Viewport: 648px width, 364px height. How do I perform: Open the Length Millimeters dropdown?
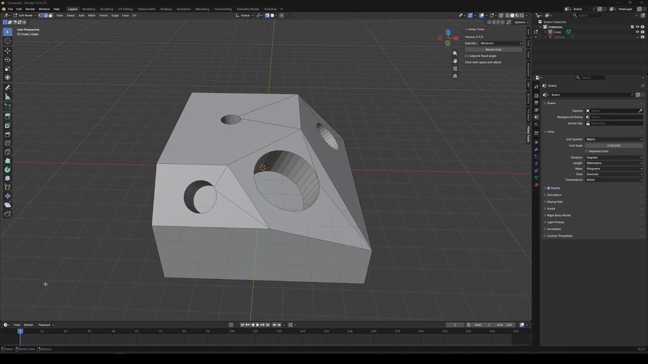pyautogui.click(x=615, y=163)
